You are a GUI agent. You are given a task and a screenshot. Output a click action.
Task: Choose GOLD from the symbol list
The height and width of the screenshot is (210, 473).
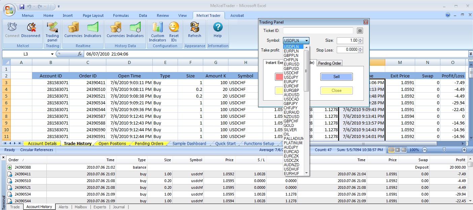tap(289, 125)
